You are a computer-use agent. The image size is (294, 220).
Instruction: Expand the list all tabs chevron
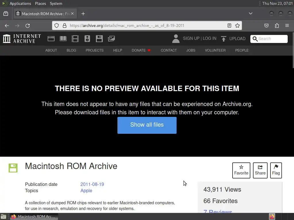pyautogui.click(x=250, y=13)
